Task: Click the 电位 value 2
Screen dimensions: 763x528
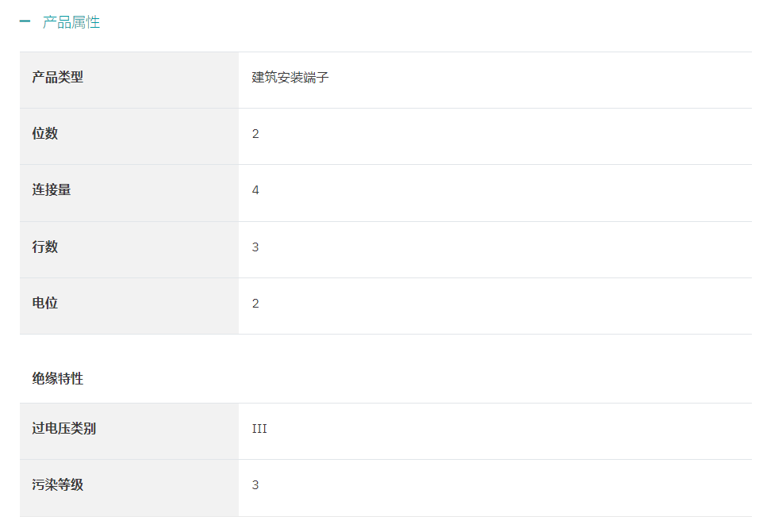Action: (255, 304)
